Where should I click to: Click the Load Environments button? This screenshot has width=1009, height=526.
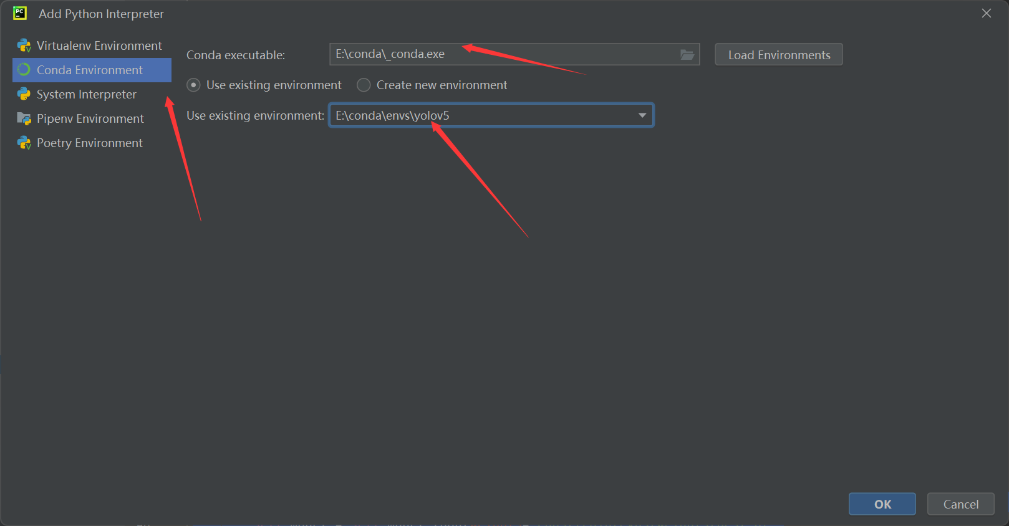[779, 54]
